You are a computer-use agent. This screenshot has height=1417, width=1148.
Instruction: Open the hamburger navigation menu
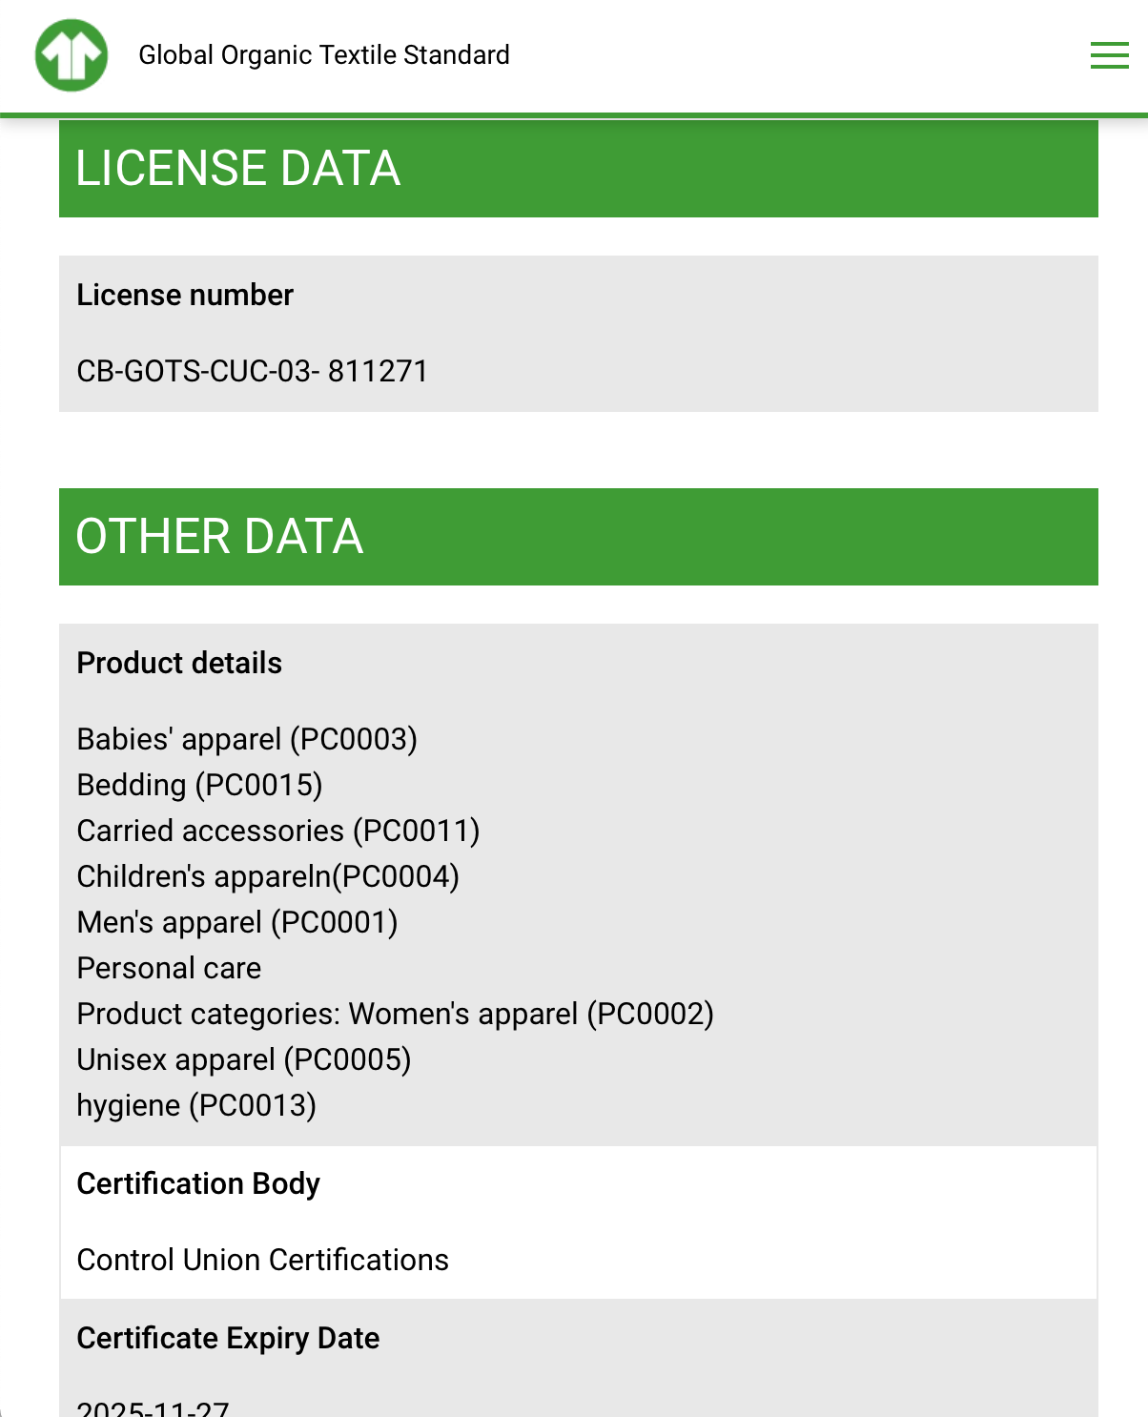click(1109, 55)
